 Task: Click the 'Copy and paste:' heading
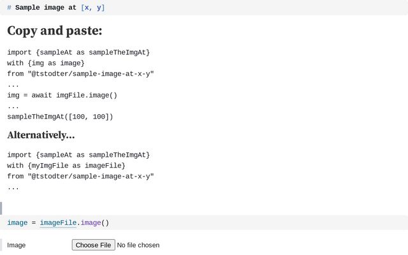55,31
